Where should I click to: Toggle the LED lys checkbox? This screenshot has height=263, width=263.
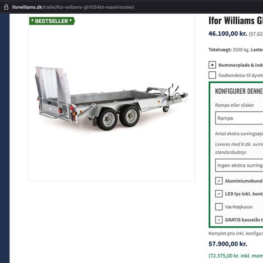[219, 194]
